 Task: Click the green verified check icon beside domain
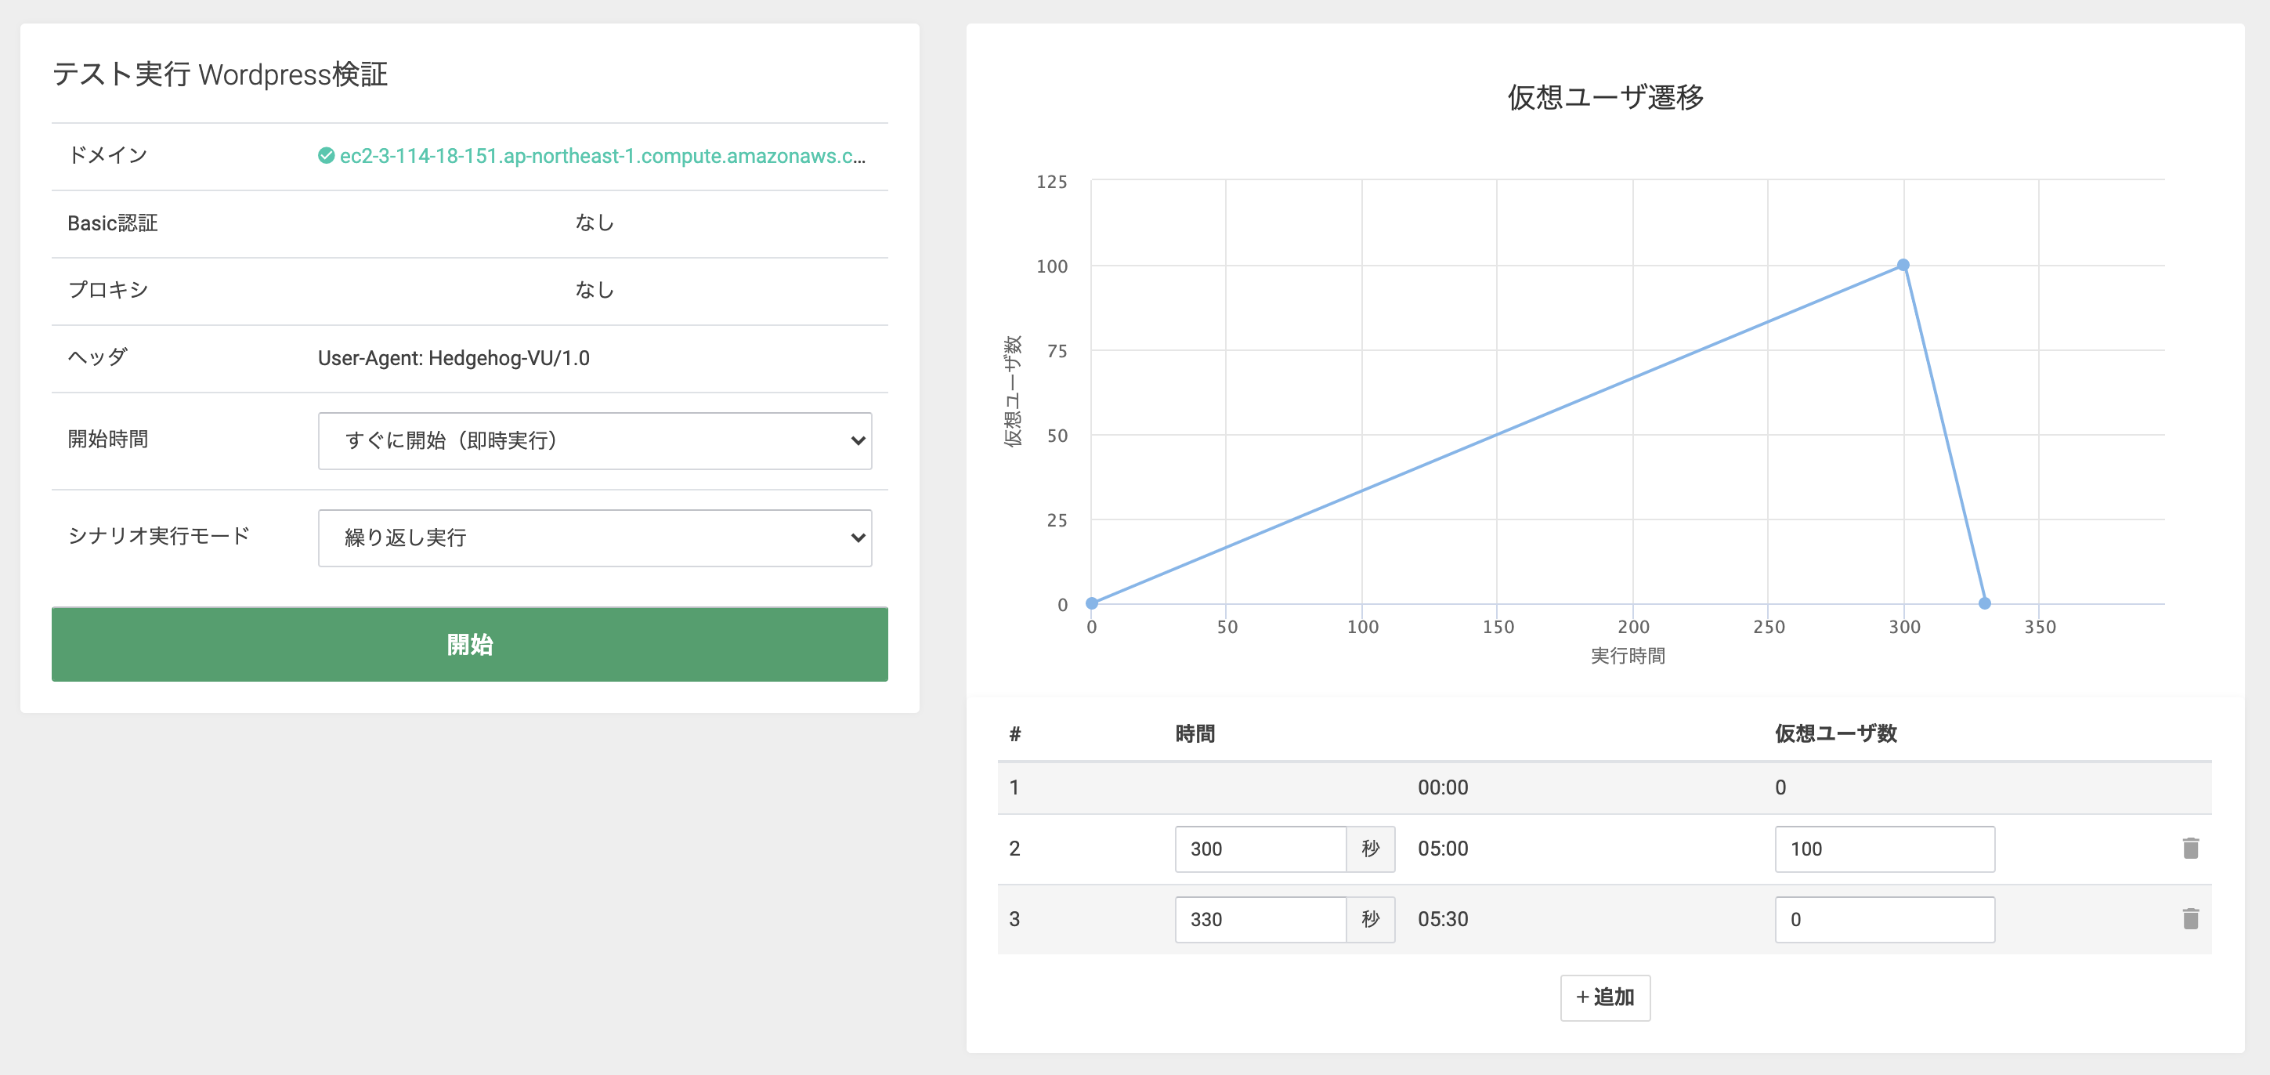pyautogui.click(x=326, y=156)
